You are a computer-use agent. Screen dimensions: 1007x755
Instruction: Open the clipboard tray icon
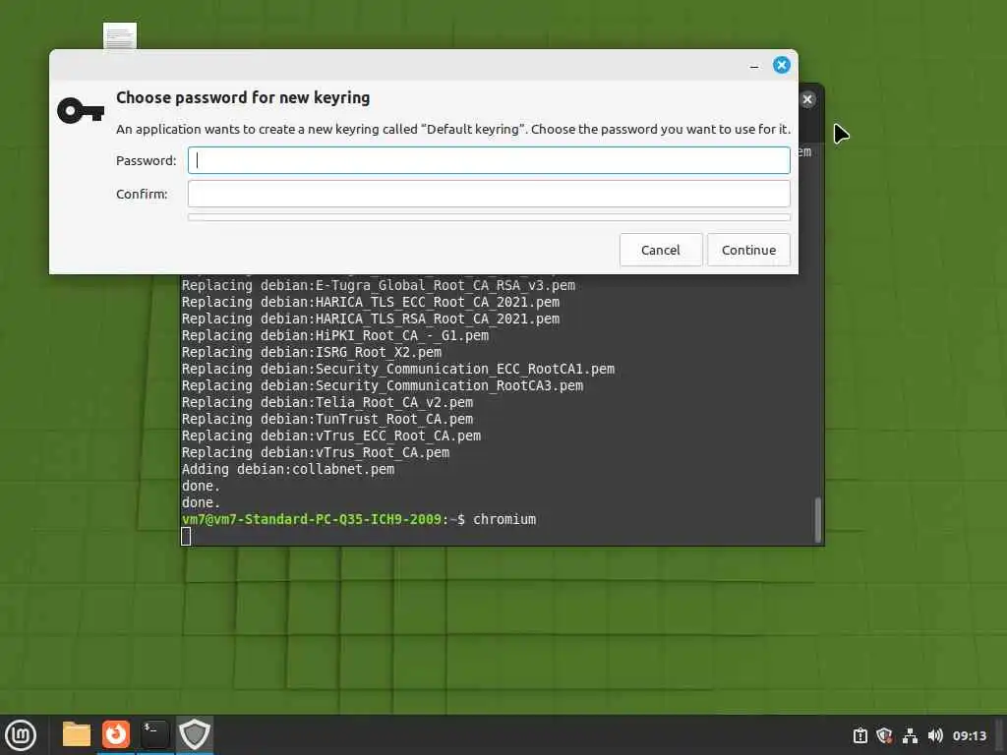click(859, 735)
